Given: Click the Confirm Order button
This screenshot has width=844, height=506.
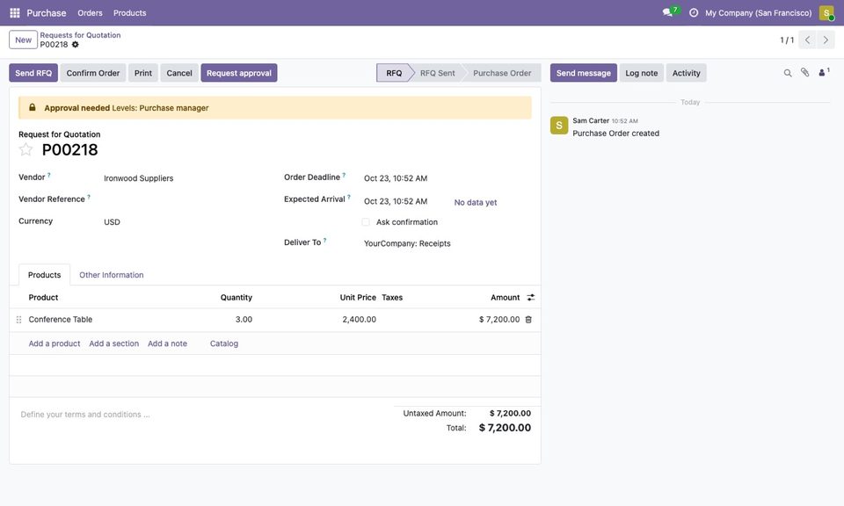Looking at the screenshot, I should [92, 73].
